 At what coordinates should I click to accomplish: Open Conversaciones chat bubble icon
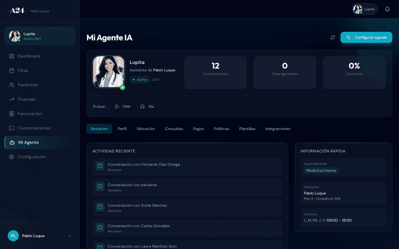click(x=11, y=128)
